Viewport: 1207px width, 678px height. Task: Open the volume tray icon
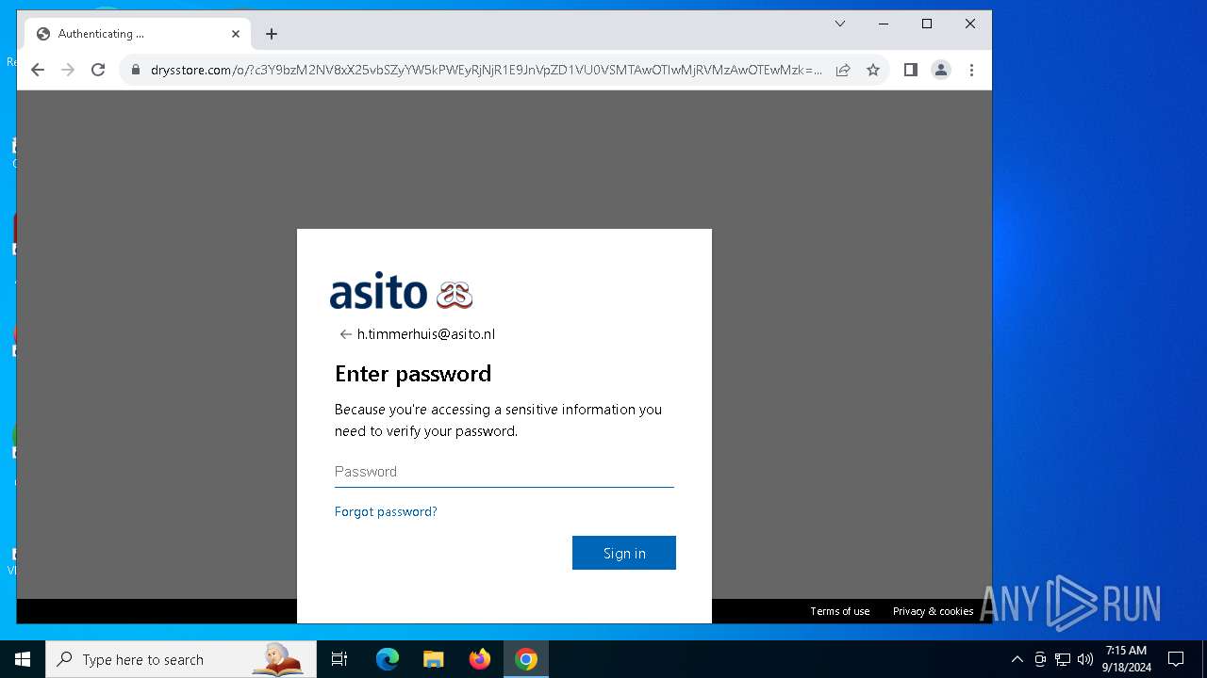(x=1085, y=659)
